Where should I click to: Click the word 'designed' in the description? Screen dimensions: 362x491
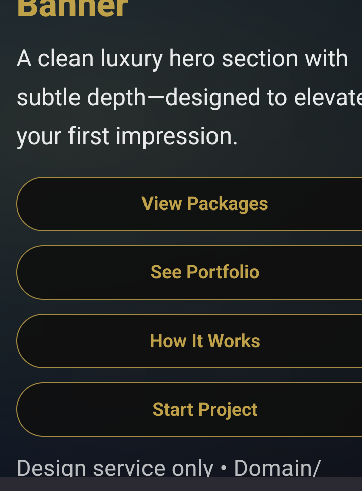click(x=213, y=97)
